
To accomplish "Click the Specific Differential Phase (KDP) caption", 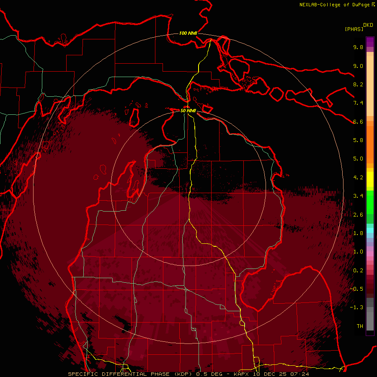I will [131, 374].
